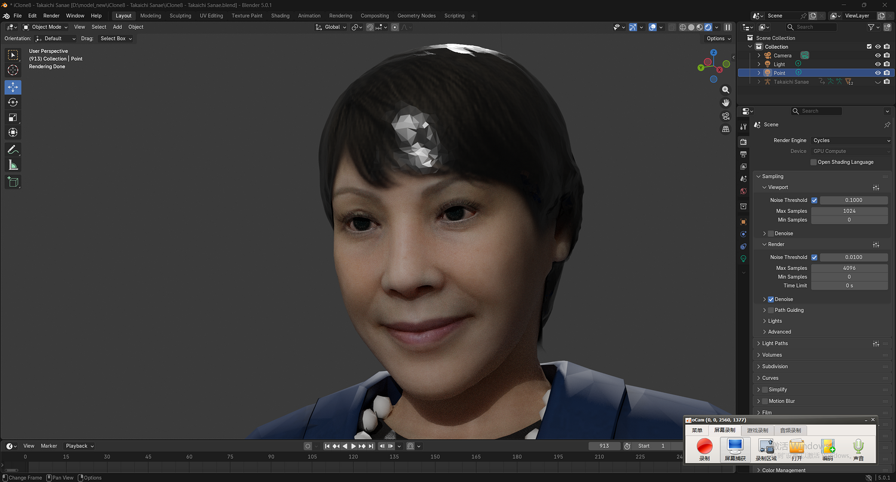Click the screen capture monitor icon in oCam
896x482 pixels.
(735, 446)
